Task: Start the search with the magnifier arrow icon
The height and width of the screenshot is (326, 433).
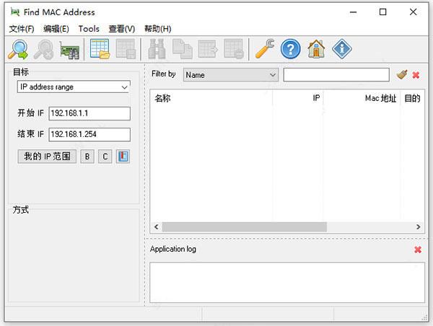Action: tap(18, 50)
